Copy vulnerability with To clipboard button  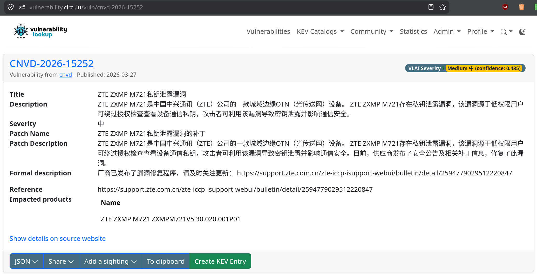tap(166, 261)
